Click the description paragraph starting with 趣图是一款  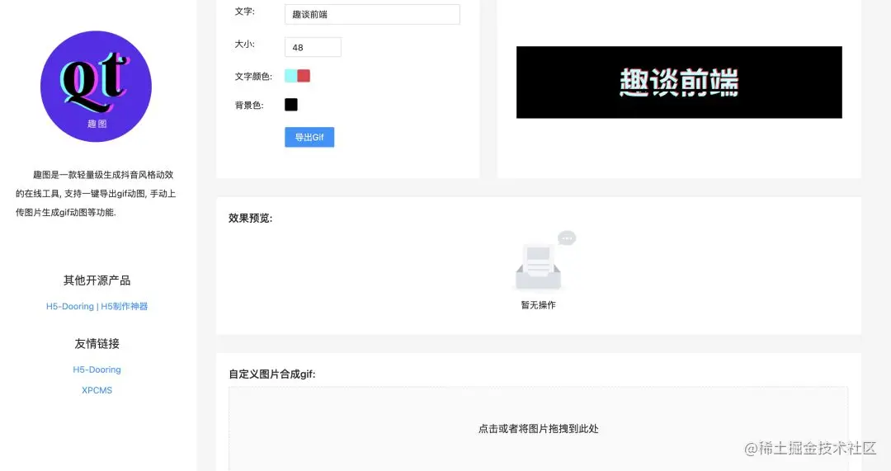point(96,194)
